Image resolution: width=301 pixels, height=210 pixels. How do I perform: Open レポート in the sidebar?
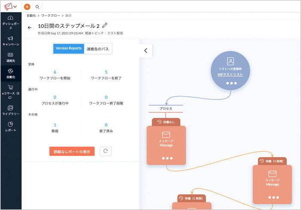point(11,126)
